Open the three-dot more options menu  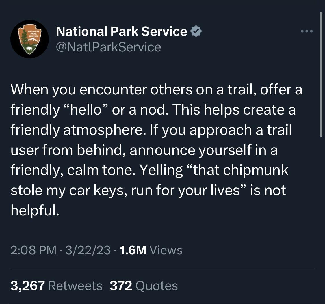[x=307, y=31]
